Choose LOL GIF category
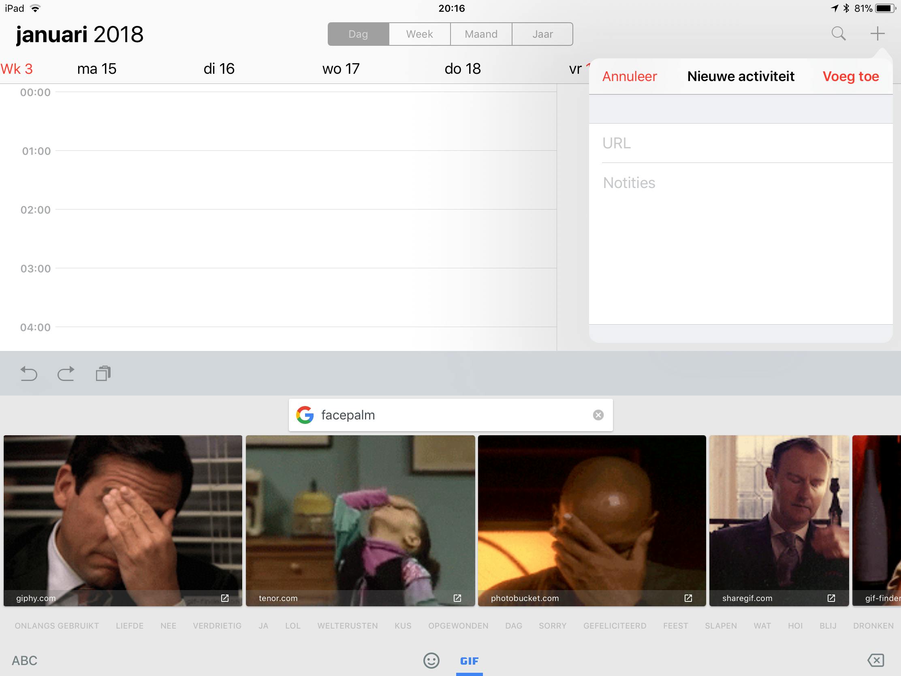The width and height of the screenshot is (901, 676). [293, 625]
